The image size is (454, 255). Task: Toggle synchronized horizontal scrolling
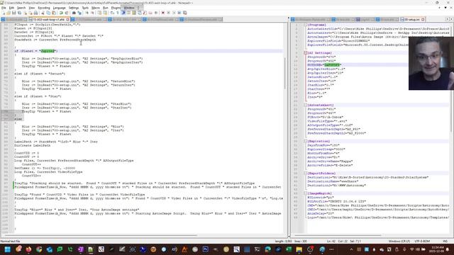coord(105,13)
